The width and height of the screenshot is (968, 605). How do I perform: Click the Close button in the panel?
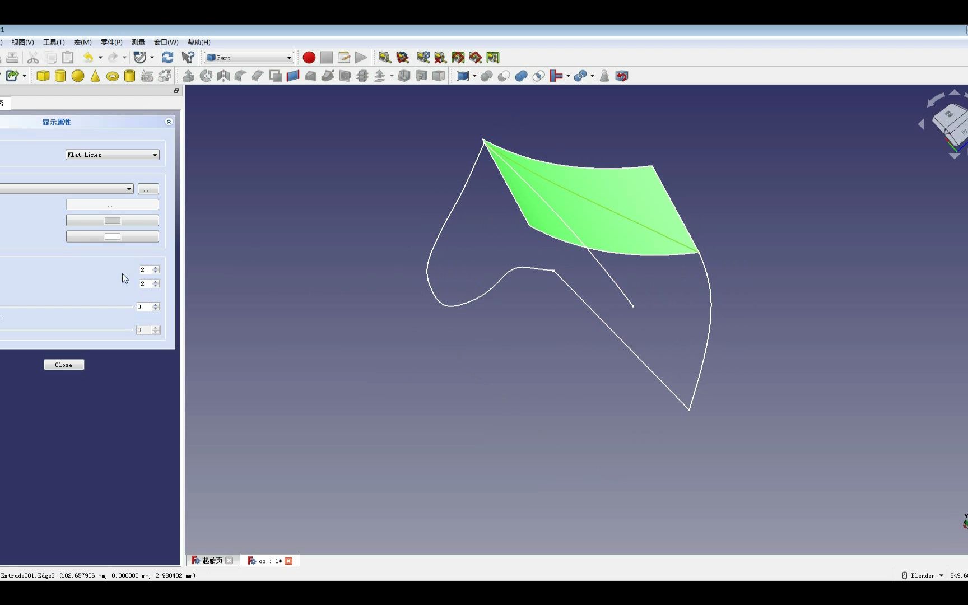tap(63, 365)
